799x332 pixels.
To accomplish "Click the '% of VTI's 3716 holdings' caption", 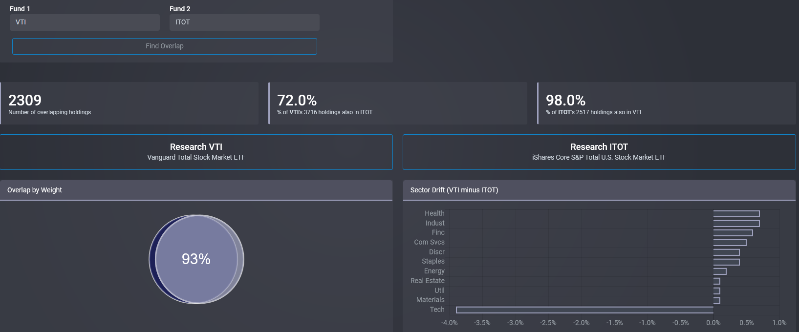I will pos(324,112).
